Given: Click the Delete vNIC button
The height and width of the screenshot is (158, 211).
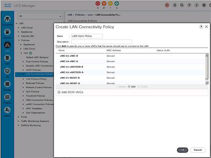Looking at the screenshot, I should click(x=121, y=87).
